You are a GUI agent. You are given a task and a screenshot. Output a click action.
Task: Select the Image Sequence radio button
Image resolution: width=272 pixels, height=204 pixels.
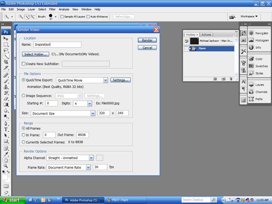point(24,96)
